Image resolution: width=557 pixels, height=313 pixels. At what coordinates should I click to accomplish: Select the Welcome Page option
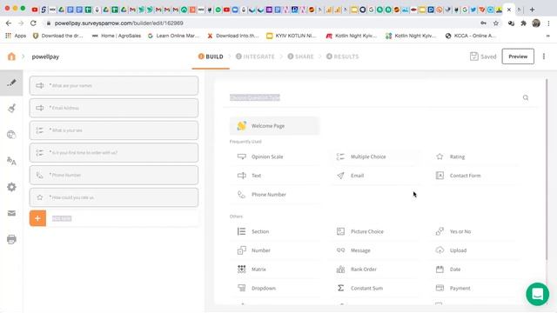[x=275, y=125]
